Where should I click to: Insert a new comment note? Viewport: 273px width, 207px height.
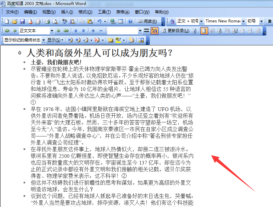pyautogui.click(x=110, y=40)
